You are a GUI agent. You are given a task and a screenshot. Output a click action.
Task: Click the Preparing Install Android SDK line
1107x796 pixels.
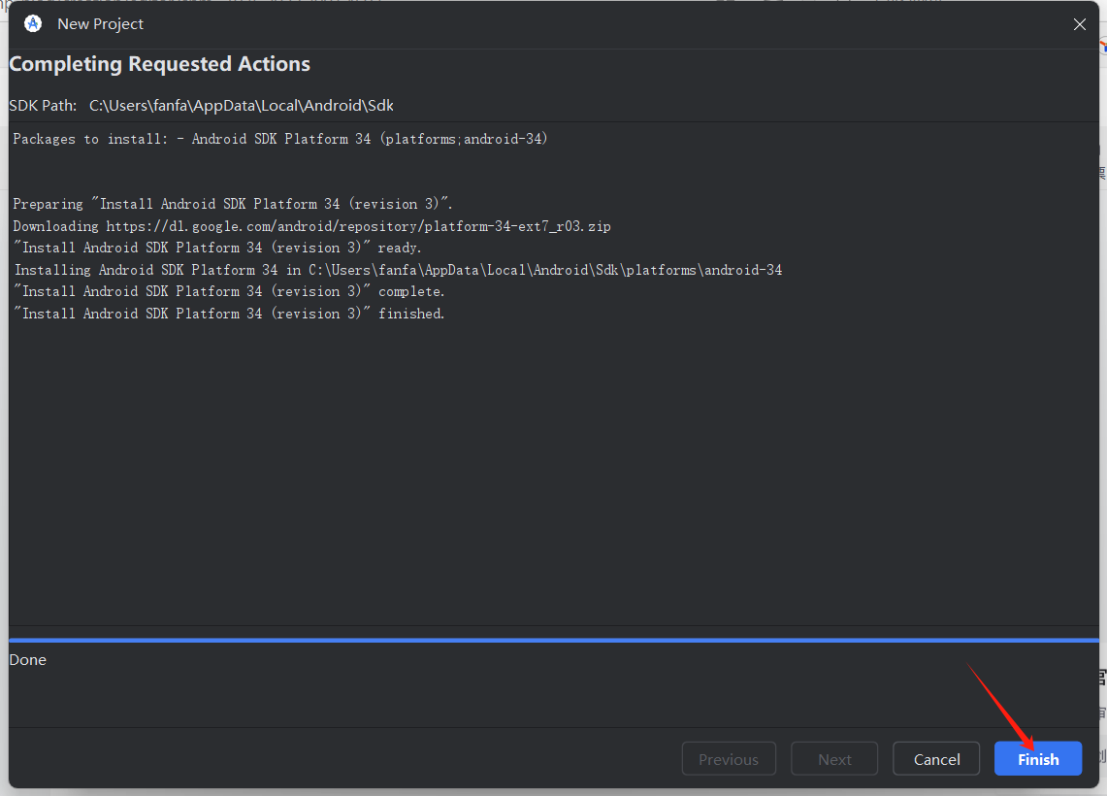(x=233, y=204)
